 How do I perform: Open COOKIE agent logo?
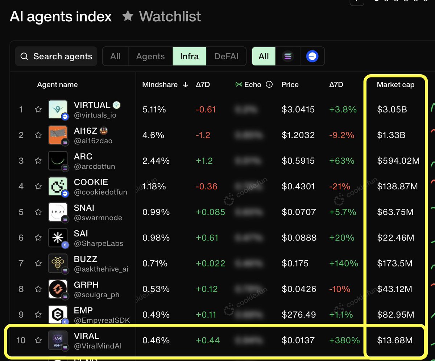[x=58, y=186]
